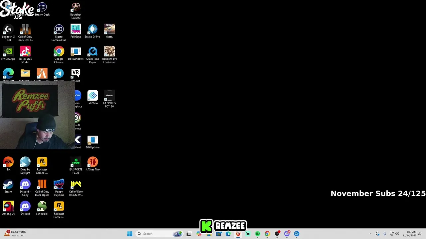Switch to Google Chrome in the taskbar
This screenshot has width=426, height=239.
coord(267,234)
